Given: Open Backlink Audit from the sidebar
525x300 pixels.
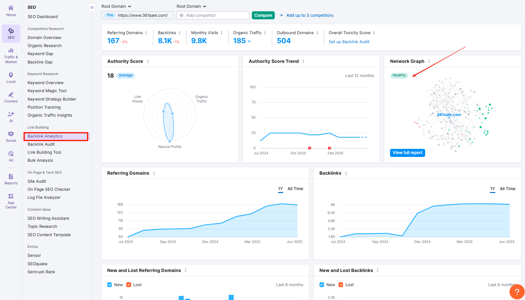Looking at the screenshot, I should pyautogui.click(x=41, y=144).
